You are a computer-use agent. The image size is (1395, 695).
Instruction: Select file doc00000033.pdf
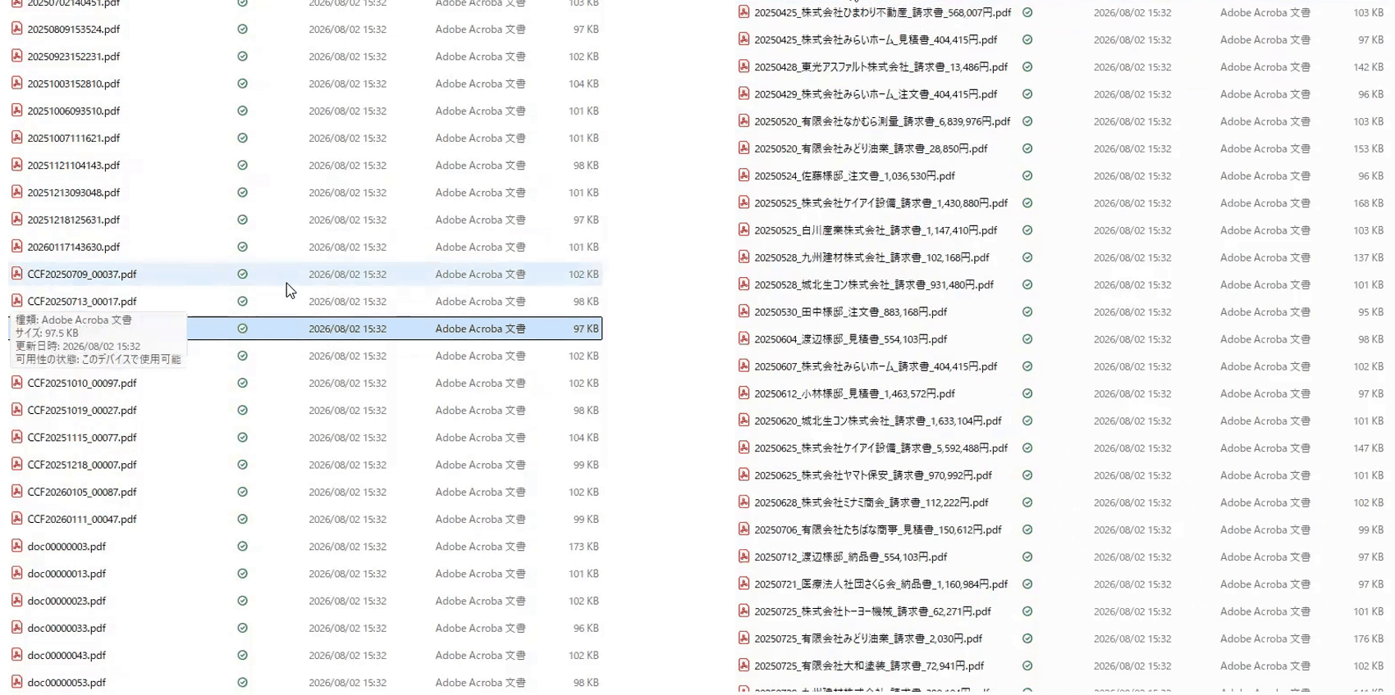(66, 628)
